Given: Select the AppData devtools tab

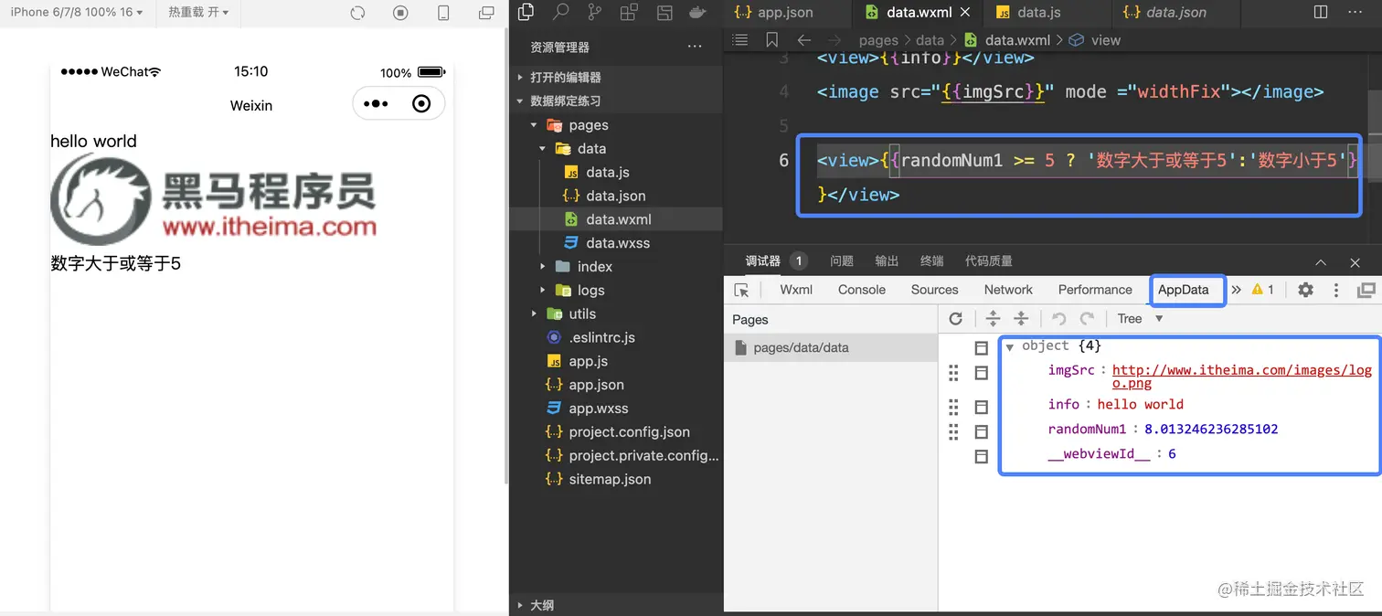Looking at the screenshot, I should click(x=1184, y=290).
